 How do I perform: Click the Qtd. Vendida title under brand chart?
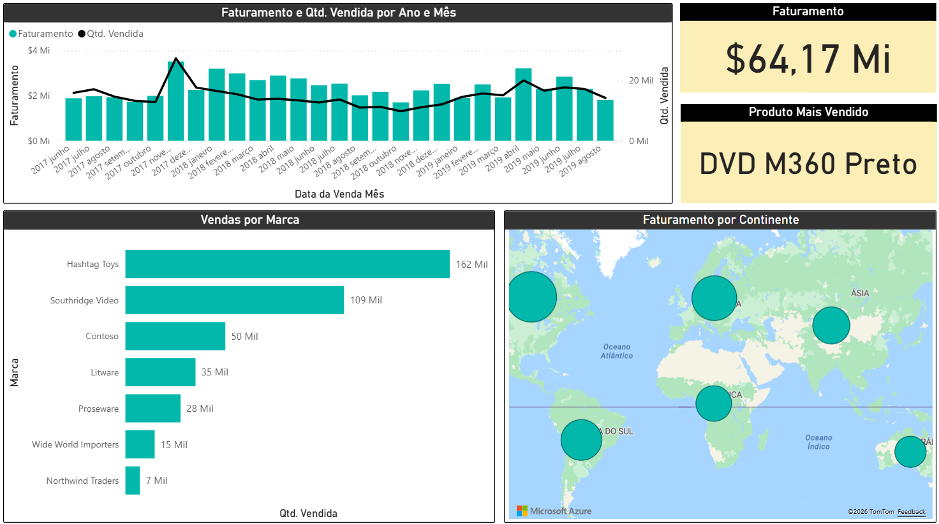pos(308,513)
